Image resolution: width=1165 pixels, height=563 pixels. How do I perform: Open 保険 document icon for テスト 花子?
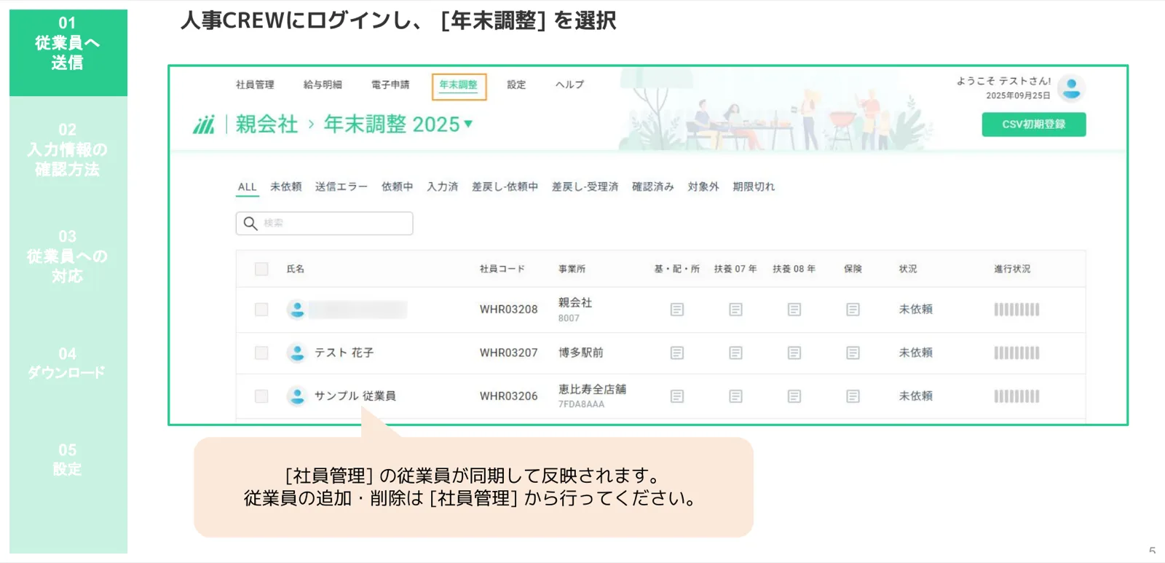click(853, 353)
